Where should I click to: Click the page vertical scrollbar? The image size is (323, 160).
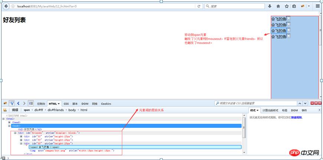coord(320,30)
